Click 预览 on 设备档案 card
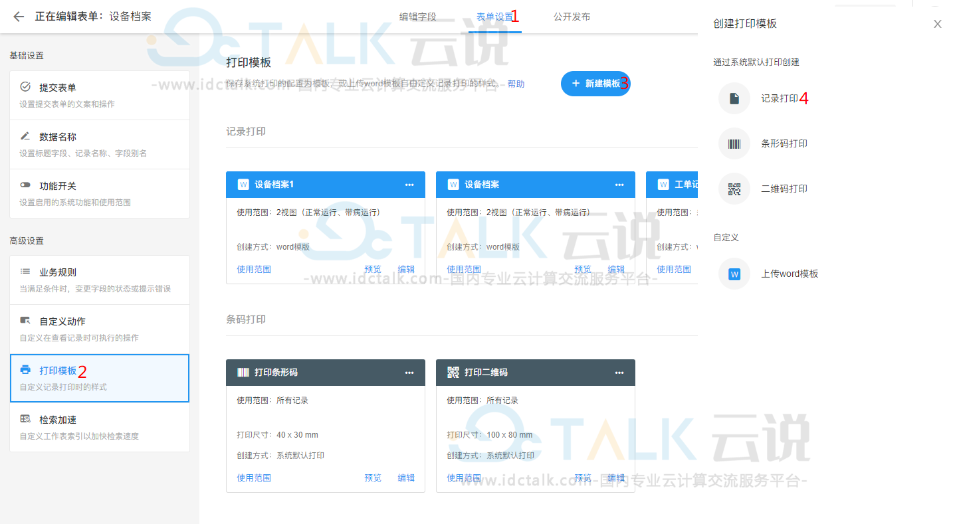This screenshot has height=524, width=957. pos(583,269)
